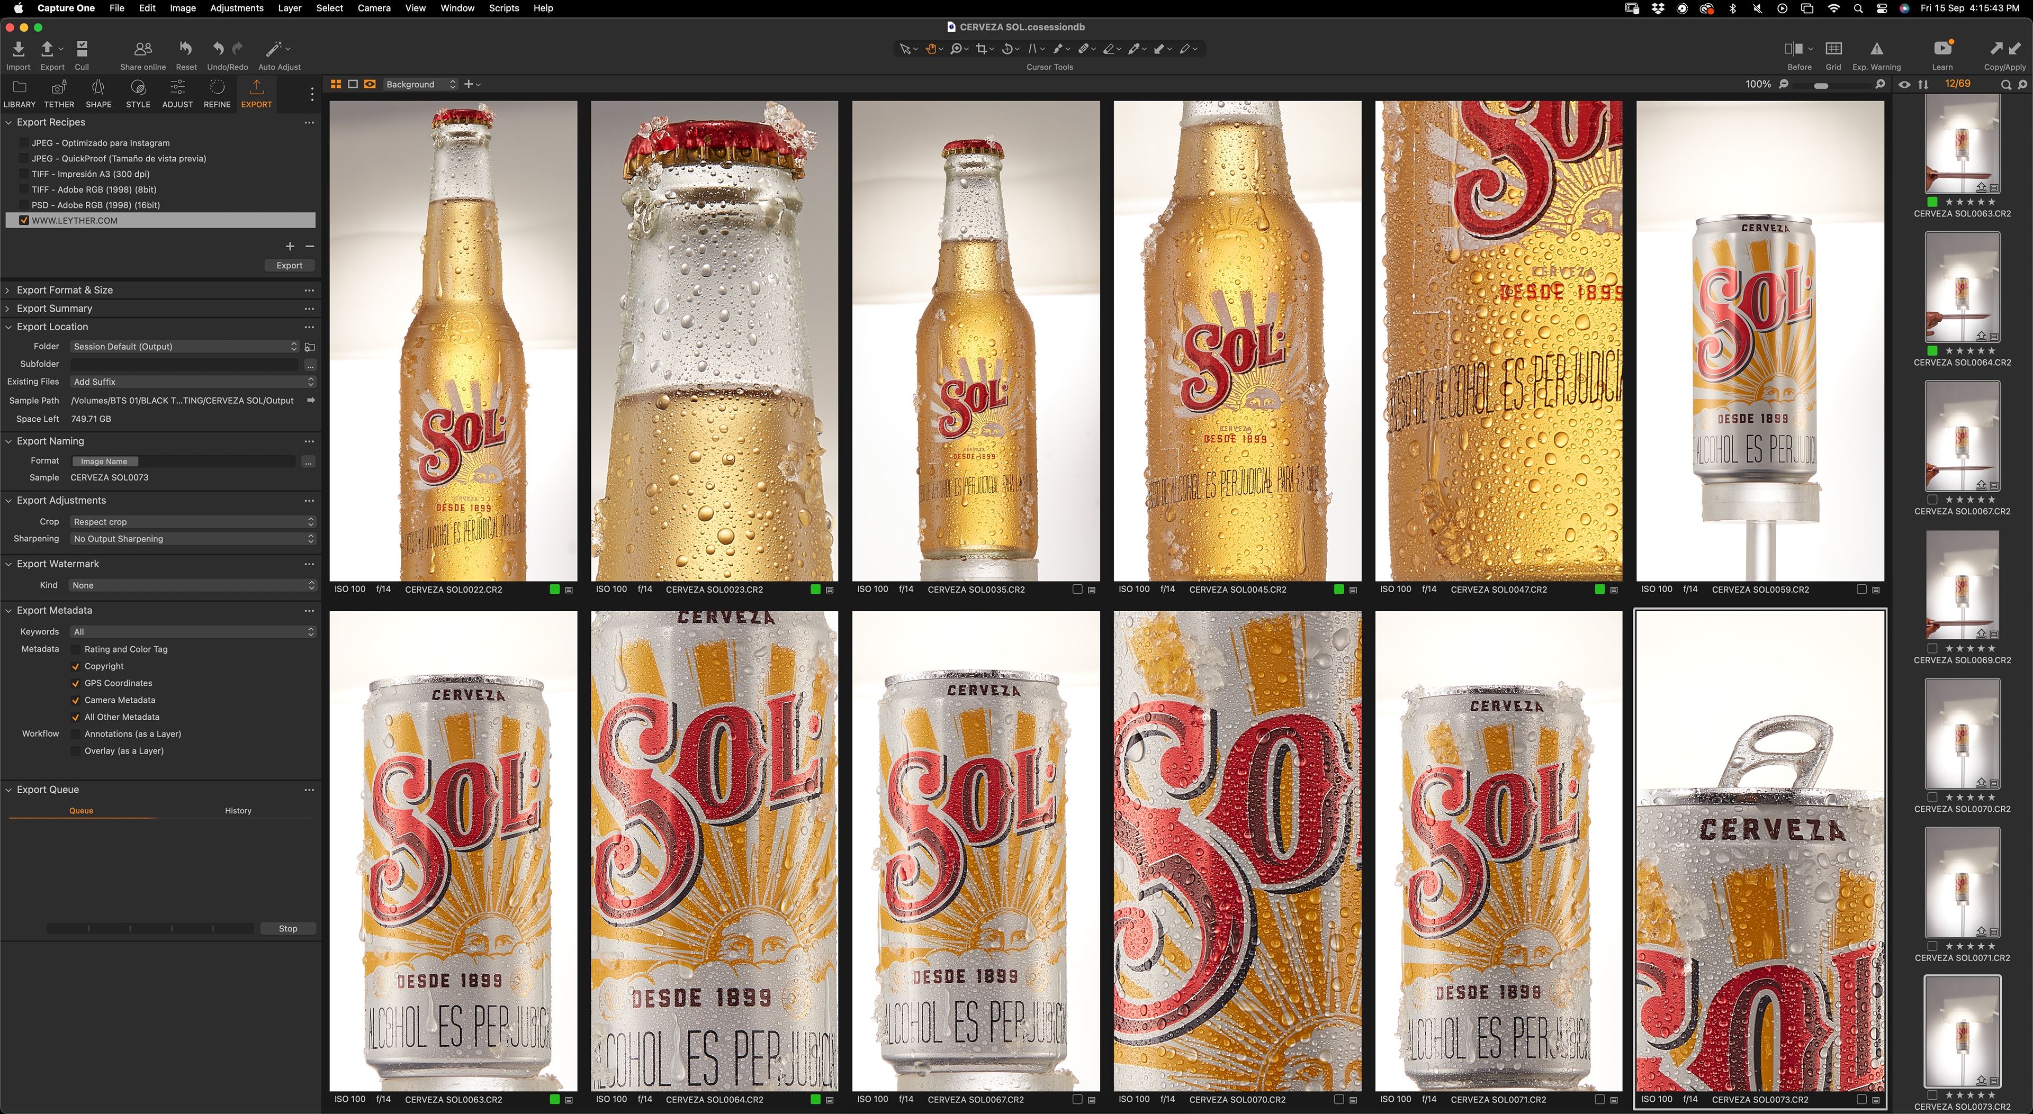
Task: Click the Import toolbar icon
Action: tap(18, 50)
